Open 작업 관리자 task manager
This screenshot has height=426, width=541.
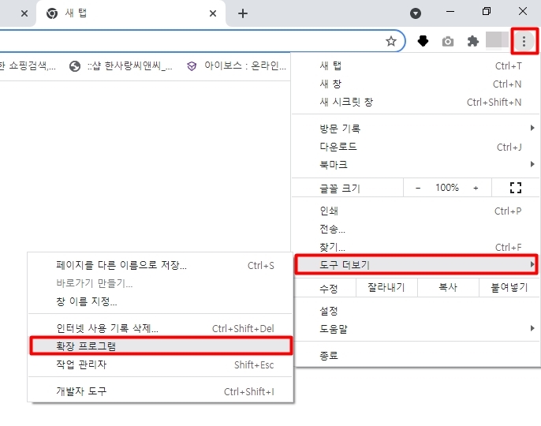pyautogui.click(x=160, y=364)
